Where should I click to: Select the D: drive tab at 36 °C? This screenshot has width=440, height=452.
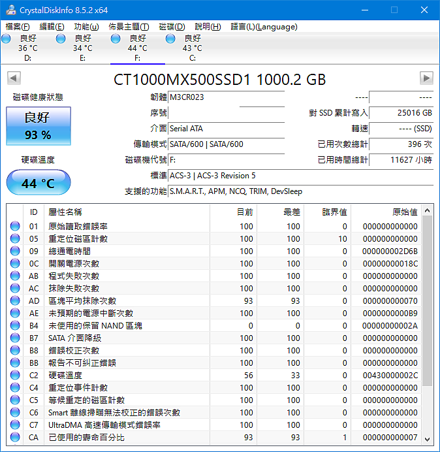tap(28, 48)
